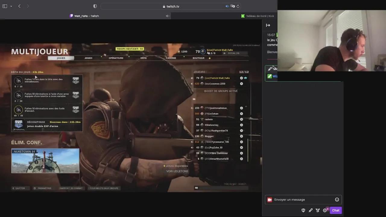Toggle mute for [T800]Tyronnator_105
This screenshot has width=386, height=217.
192,142
